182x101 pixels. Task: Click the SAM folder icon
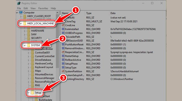(29, 35)
